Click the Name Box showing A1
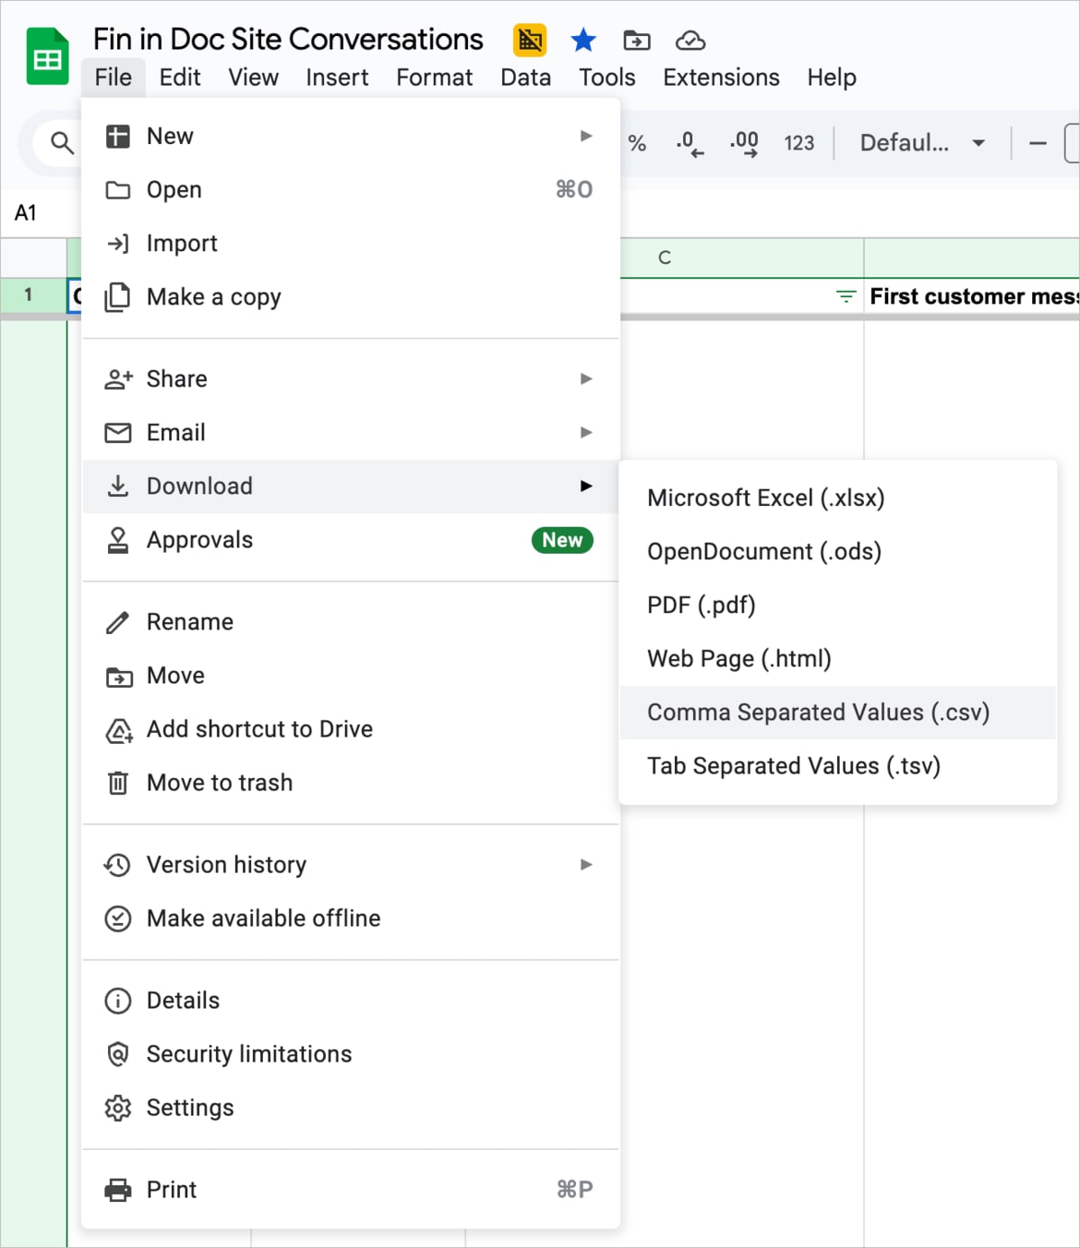This screenshot has height=1248, width=1080. [x=26, y=213]
